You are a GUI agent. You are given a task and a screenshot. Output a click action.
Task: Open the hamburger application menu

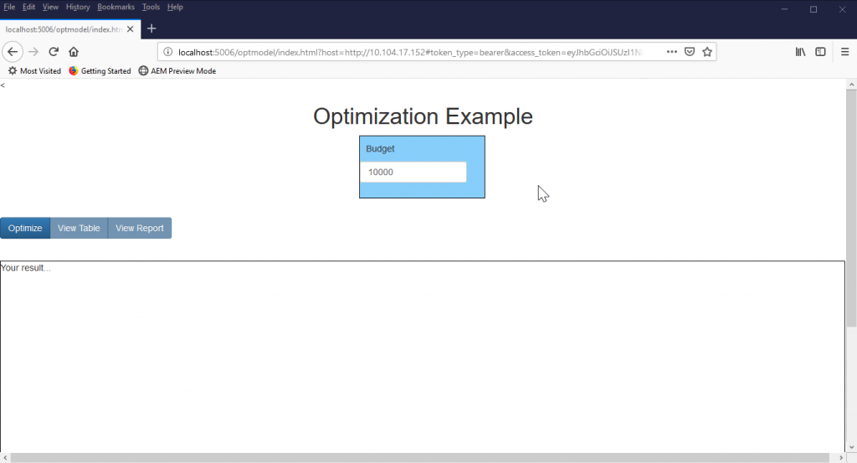point(844,52)
